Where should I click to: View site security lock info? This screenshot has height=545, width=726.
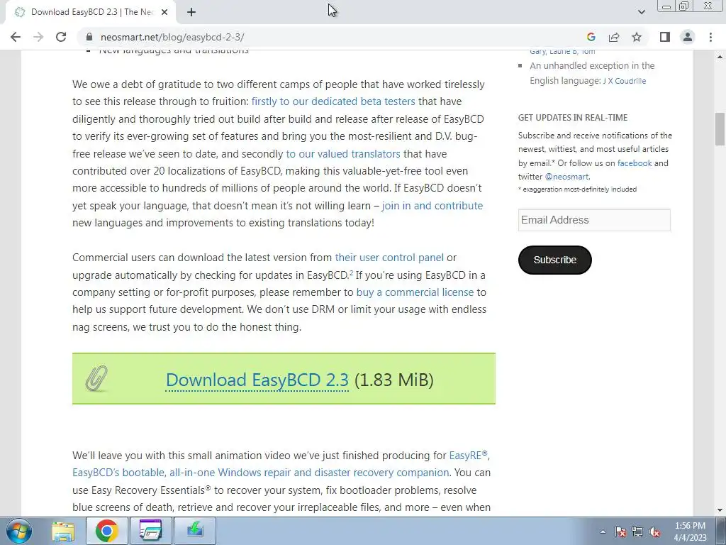pyautogui.click(x=89, y=37)
